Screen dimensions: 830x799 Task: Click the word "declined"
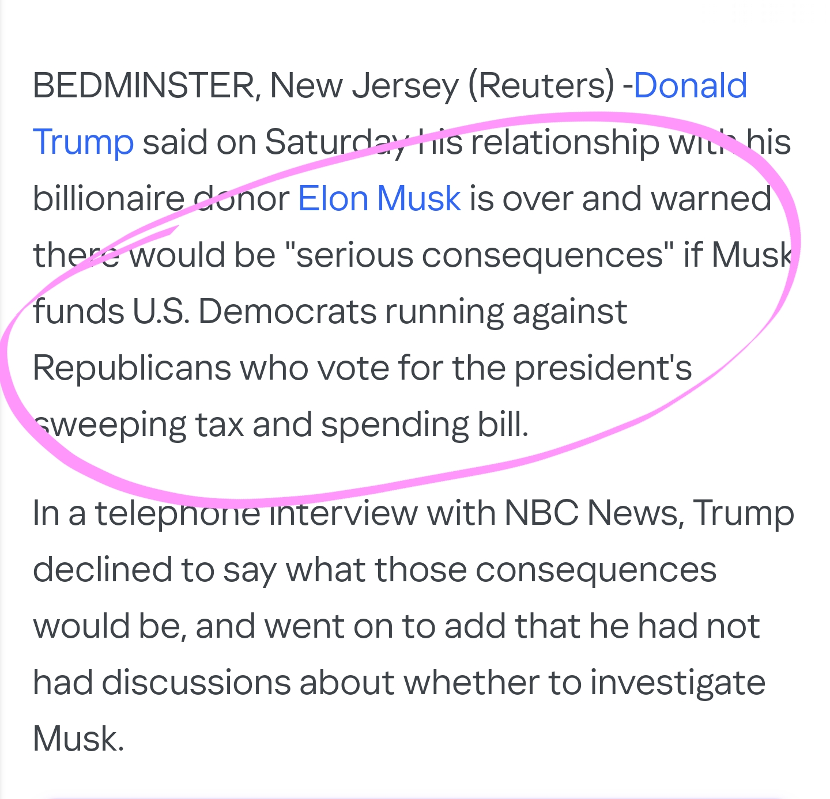tap(102, 570)
